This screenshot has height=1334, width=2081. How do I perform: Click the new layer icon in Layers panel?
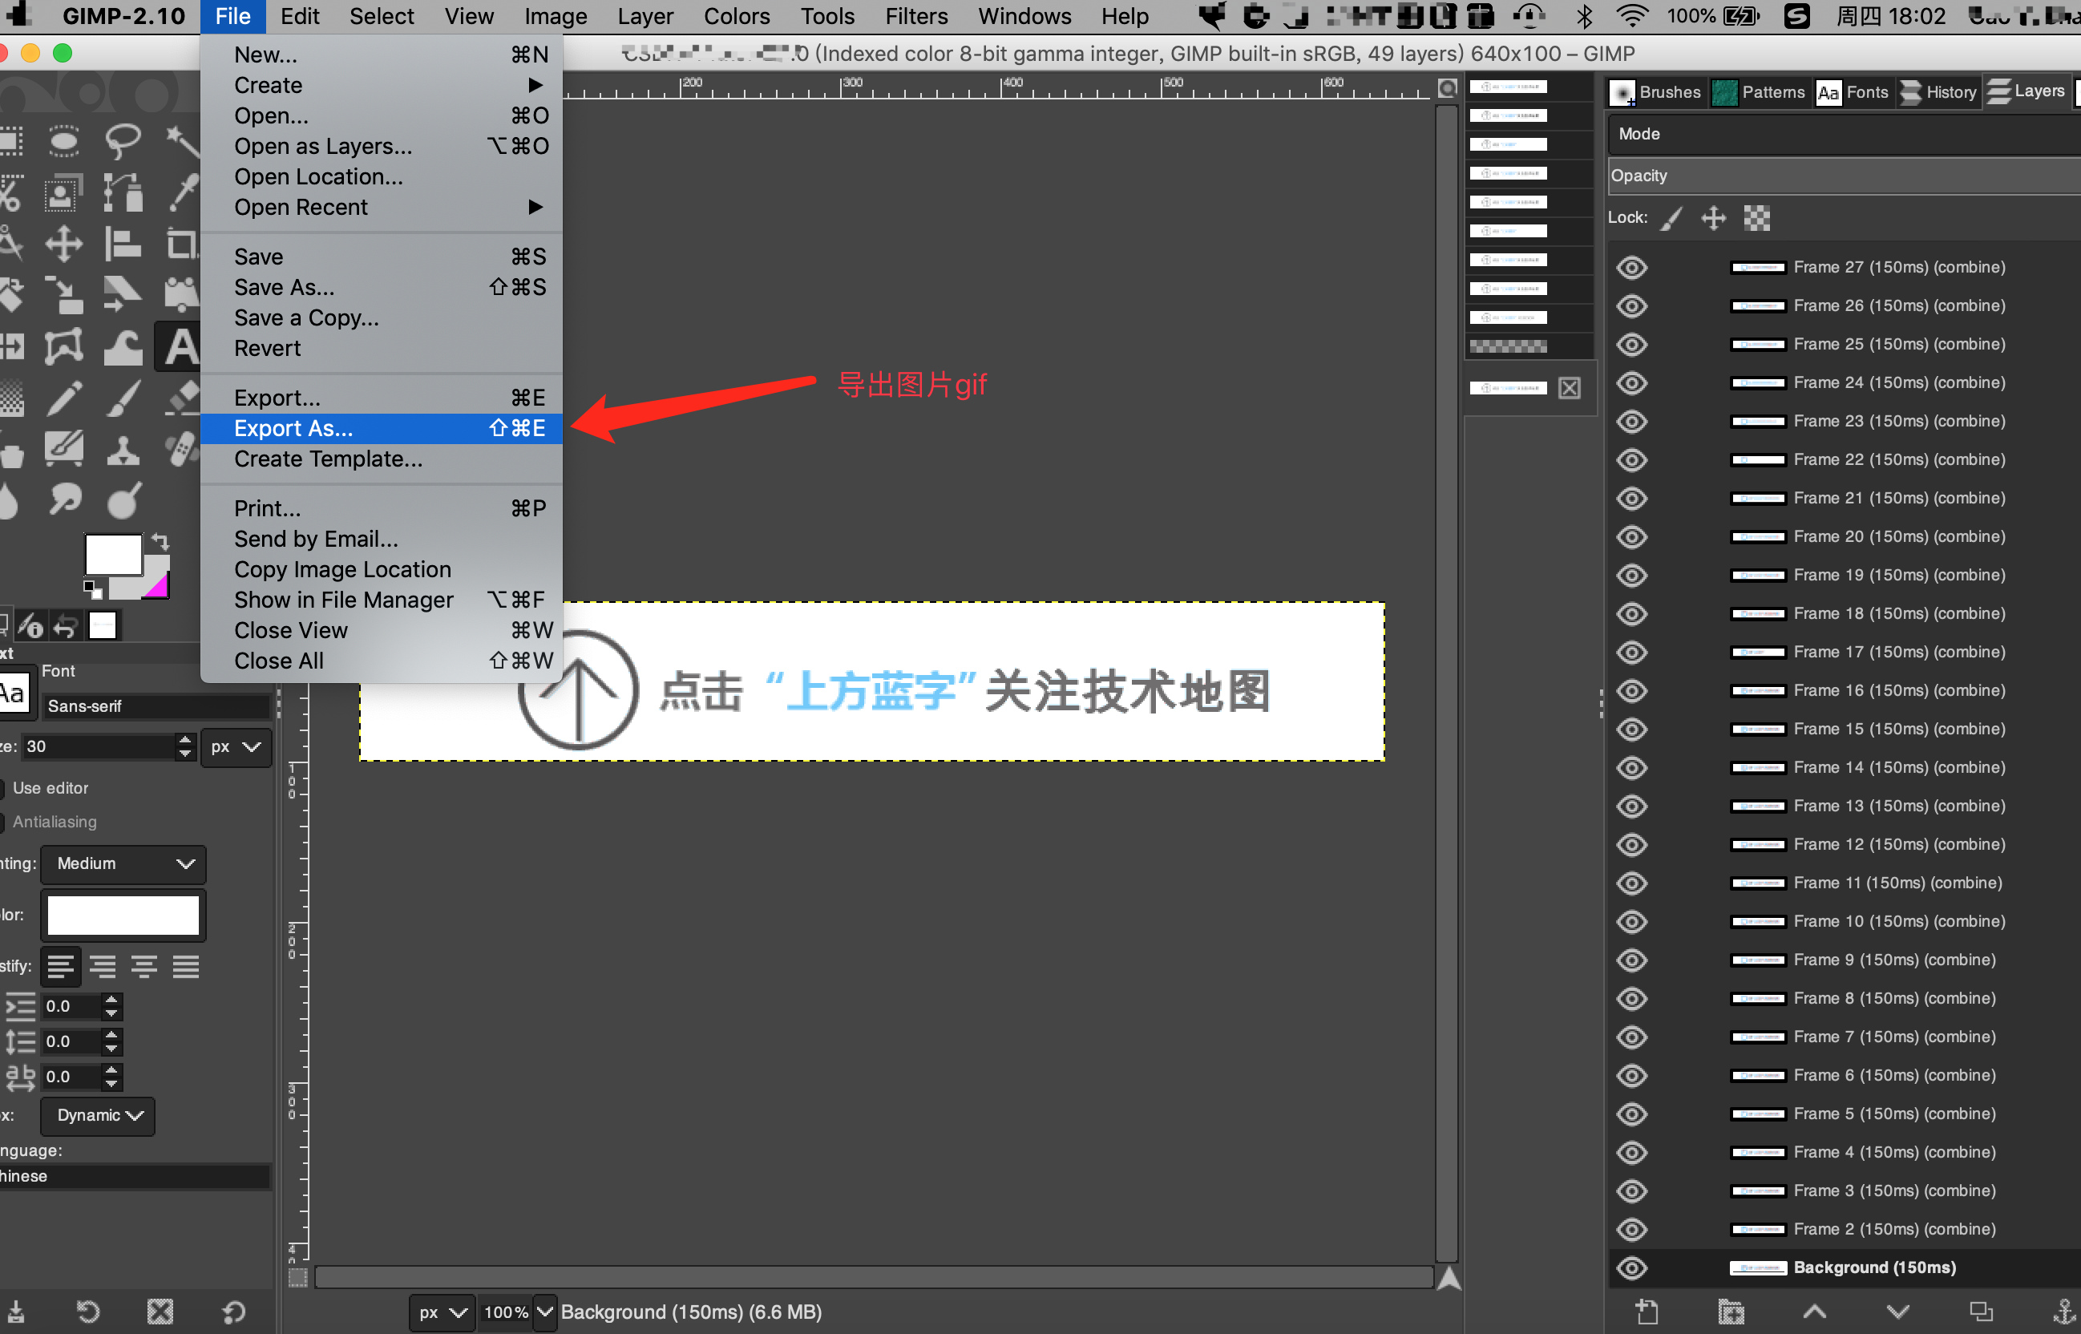click(x=1647, y=1311)
